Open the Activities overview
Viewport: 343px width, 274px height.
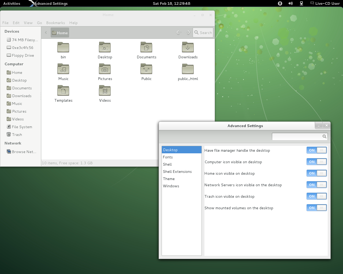pyautogui.click(x=12, y=3)
